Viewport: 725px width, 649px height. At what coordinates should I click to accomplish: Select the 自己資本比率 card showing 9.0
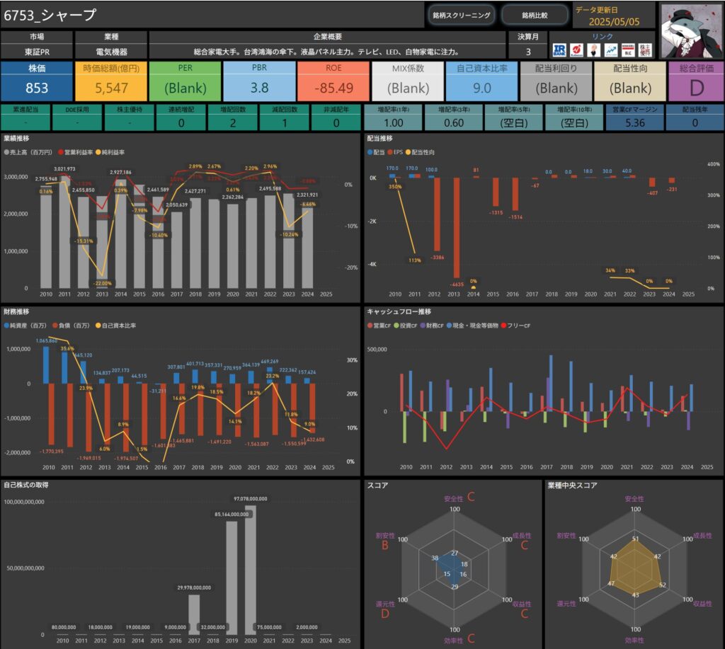(x=481, y=81)
